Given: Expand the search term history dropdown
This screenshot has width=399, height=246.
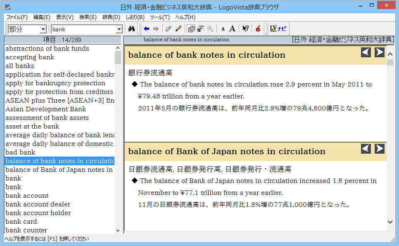Looking at the screenshot, I should point(119,29).
